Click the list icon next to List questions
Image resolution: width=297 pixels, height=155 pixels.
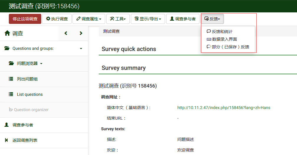11,94
